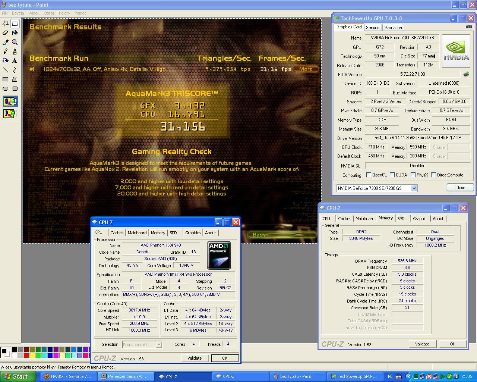Select the Pencil tool in Paint

click(x=6, y=51)
